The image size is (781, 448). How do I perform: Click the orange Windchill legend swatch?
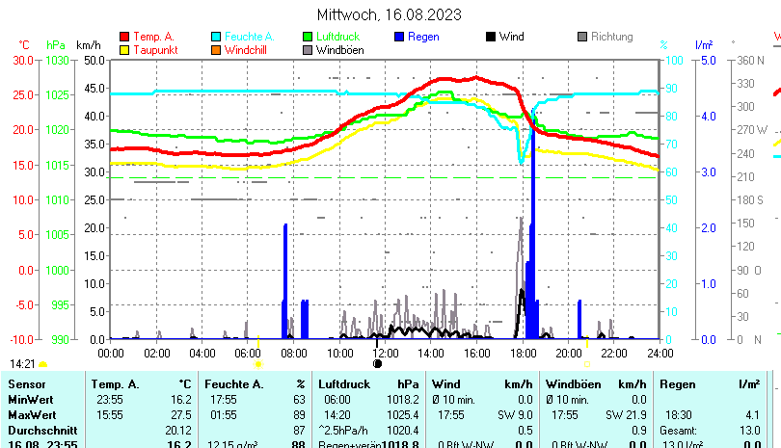tap(217, 49)
